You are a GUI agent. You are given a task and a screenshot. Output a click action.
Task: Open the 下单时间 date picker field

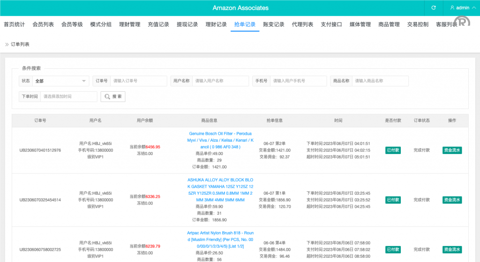(68, 96)
